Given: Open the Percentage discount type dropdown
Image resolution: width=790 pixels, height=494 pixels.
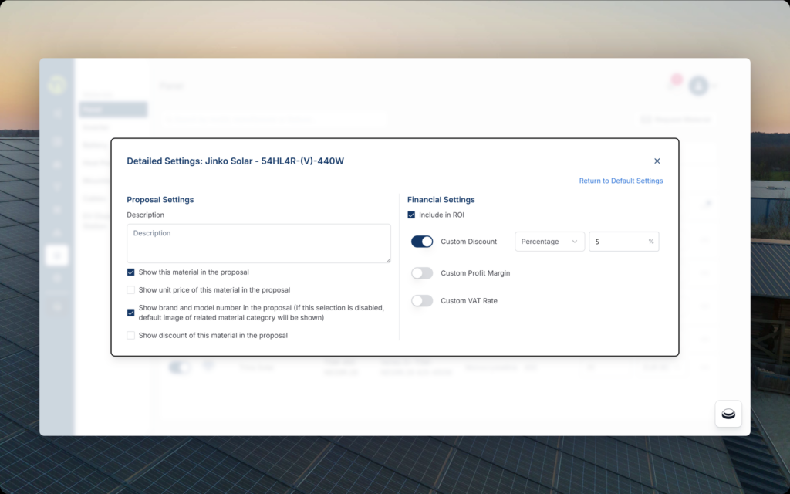Looking at the screenshot, I should pos(549,242).
